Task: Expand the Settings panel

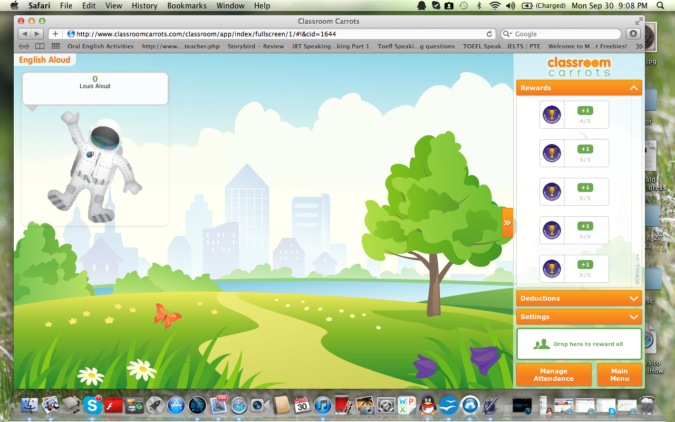Action: (579, 317)
